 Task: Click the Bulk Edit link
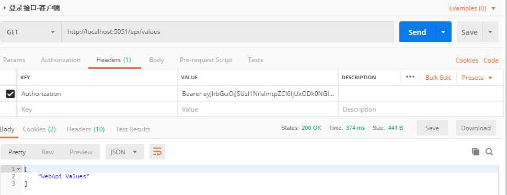pos(438,77)
